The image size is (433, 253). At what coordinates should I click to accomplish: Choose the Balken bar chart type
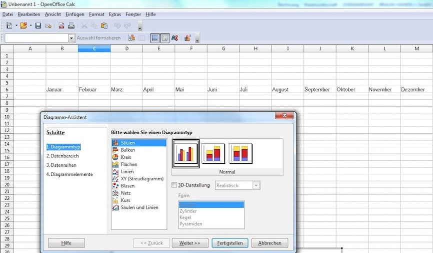(127, 150)
